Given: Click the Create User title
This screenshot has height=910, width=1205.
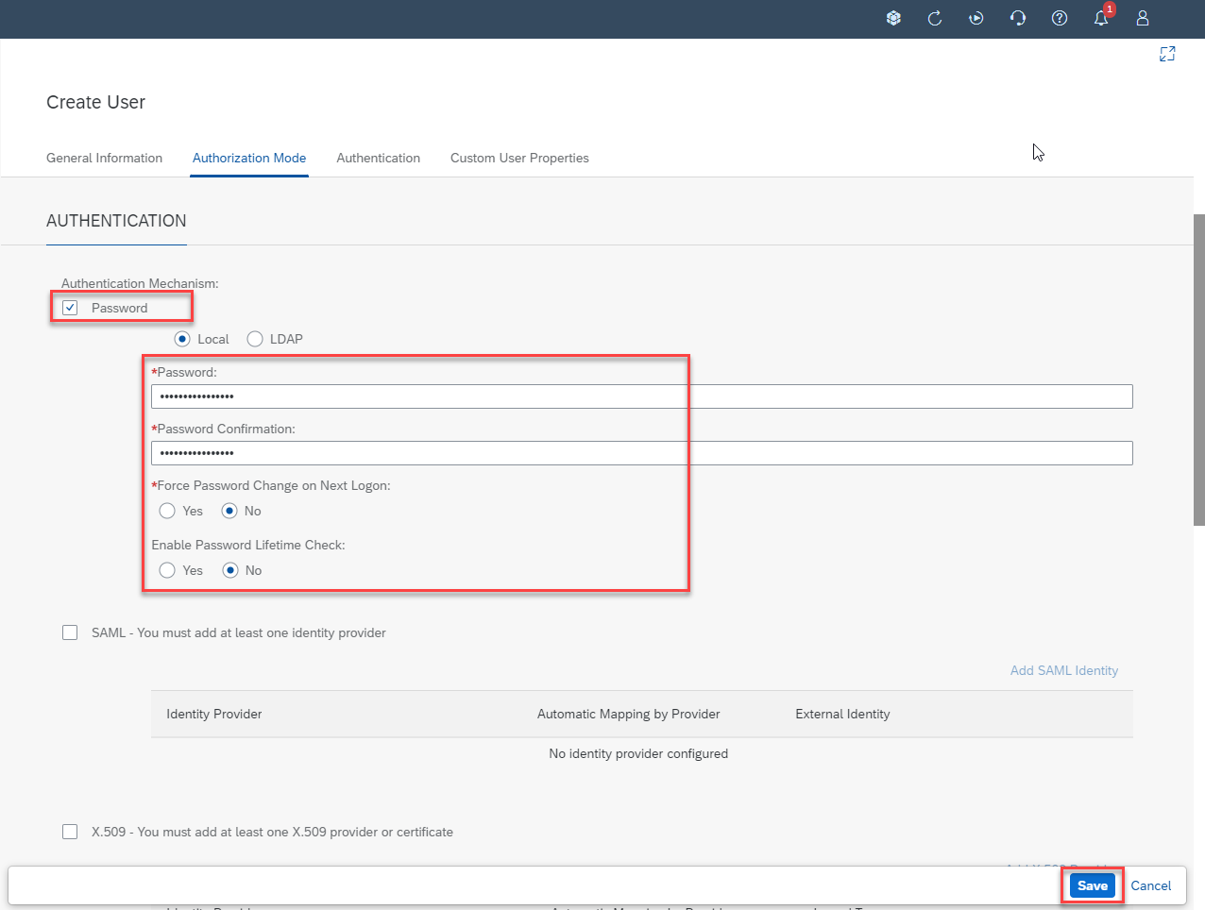Looking at the screenshot, I should click(95, 102).
